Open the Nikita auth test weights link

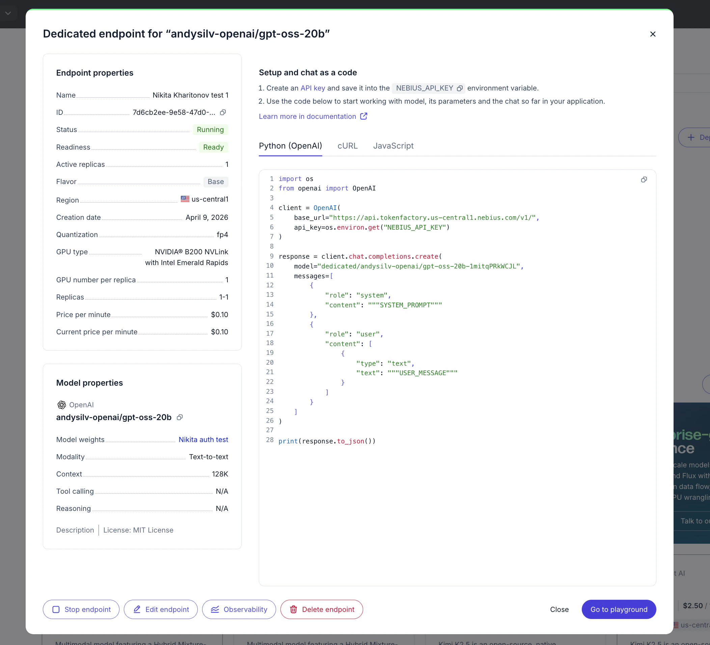pyautogui.click(x=203, y=440)
